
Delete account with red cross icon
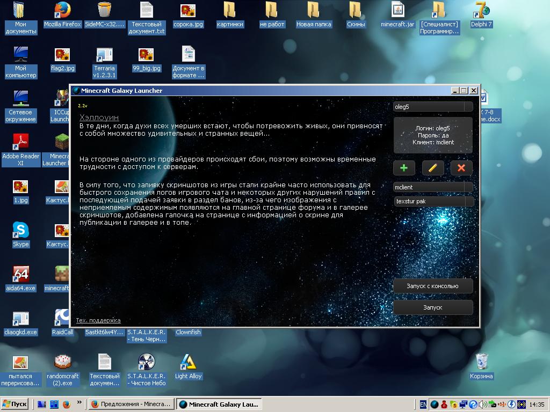tap(461, 168)
